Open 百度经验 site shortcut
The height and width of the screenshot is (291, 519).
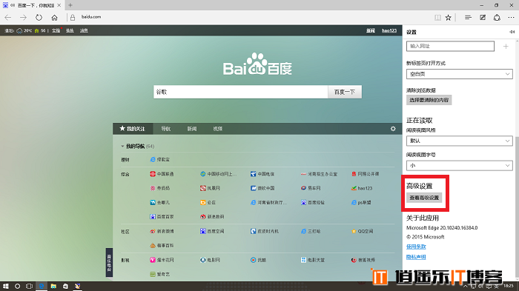pos(313,202)
